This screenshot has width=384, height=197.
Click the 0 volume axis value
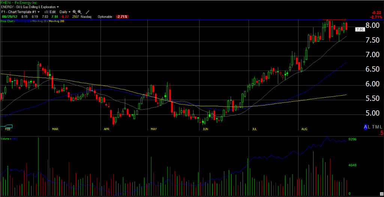pyautogui.click(x=349, y=194)
